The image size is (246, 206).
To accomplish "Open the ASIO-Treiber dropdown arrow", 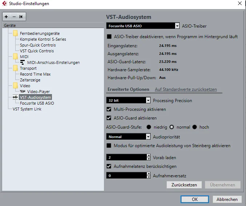I will pos(177,26).
